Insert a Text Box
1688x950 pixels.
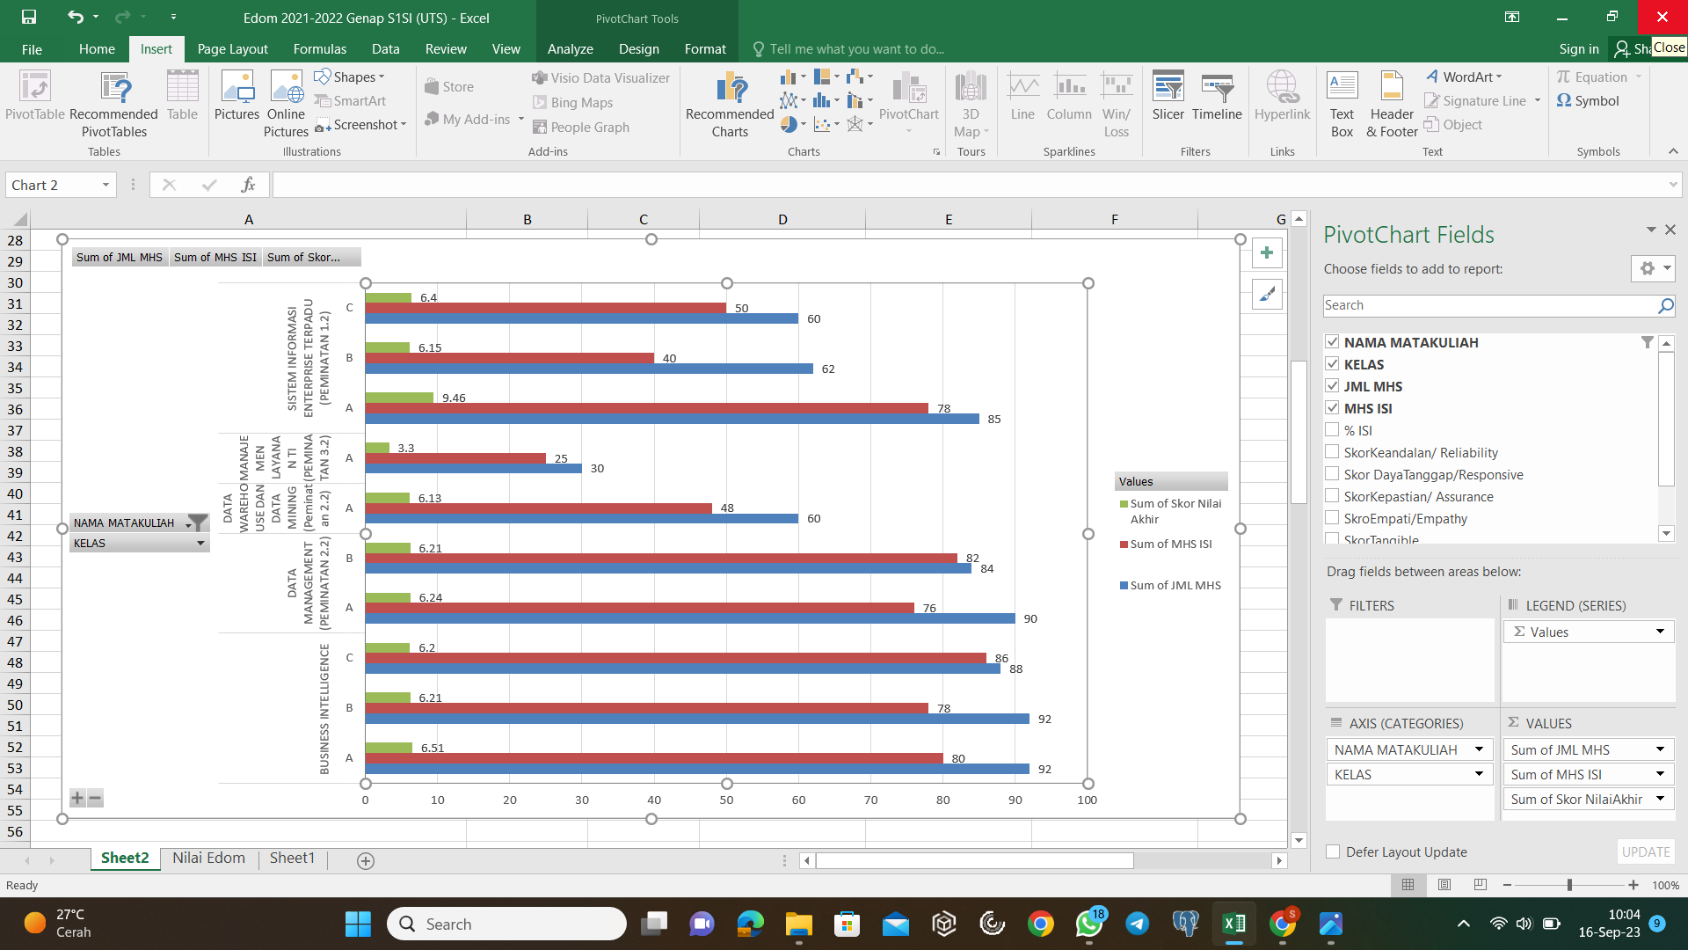click(x=1342, y=104)
